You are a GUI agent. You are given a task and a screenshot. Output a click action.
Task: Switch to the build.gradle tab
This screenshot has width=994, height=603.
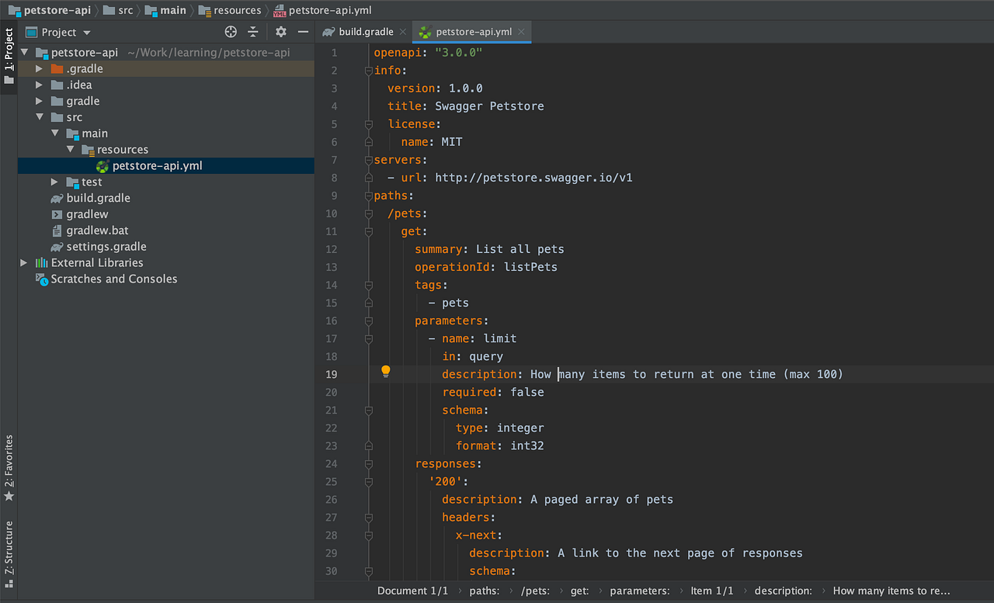[x=366, y=32]
